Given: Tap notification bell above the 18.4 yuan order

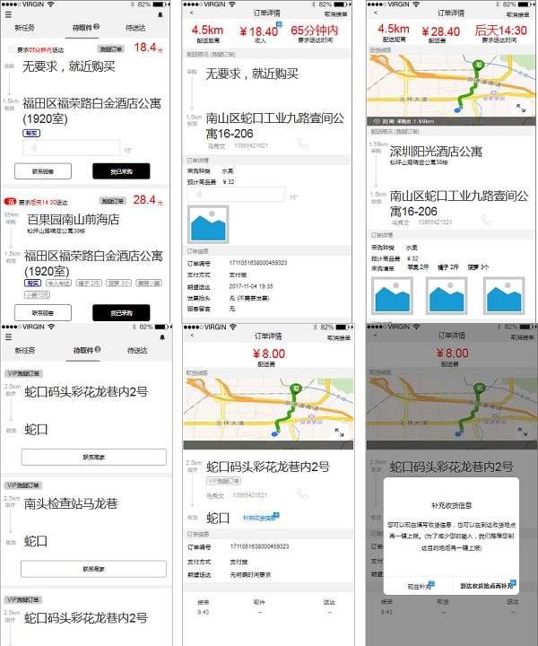Looking at the screenshot, I should (162, 13).
